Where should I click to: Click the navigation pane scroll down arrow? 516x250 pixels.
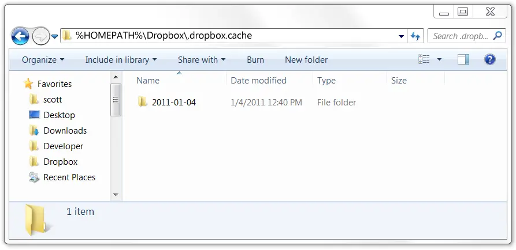(x=116, y=195)
